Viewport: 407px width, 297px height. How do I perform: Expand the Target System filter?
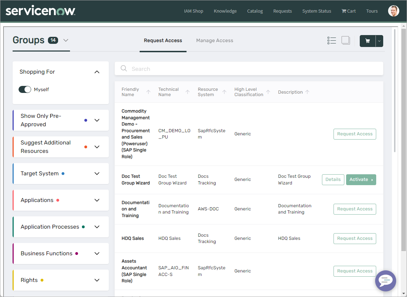point(97,174)
